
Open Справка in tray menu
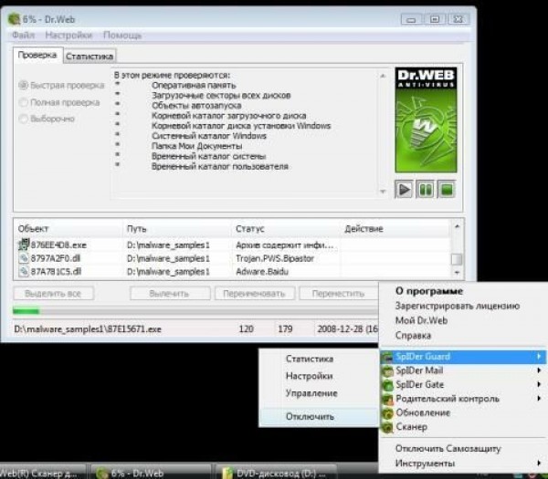click(413, 336)
